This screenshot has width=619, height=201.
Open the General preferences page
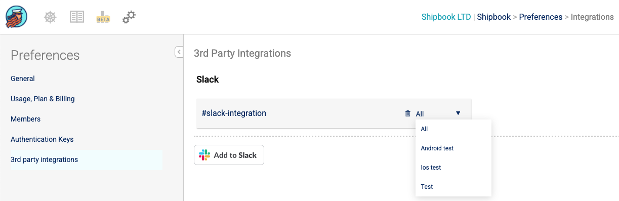pos(23,78)
